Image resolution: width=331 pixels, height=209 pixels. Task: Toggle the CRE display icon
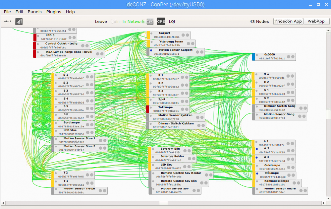(161, 21)
